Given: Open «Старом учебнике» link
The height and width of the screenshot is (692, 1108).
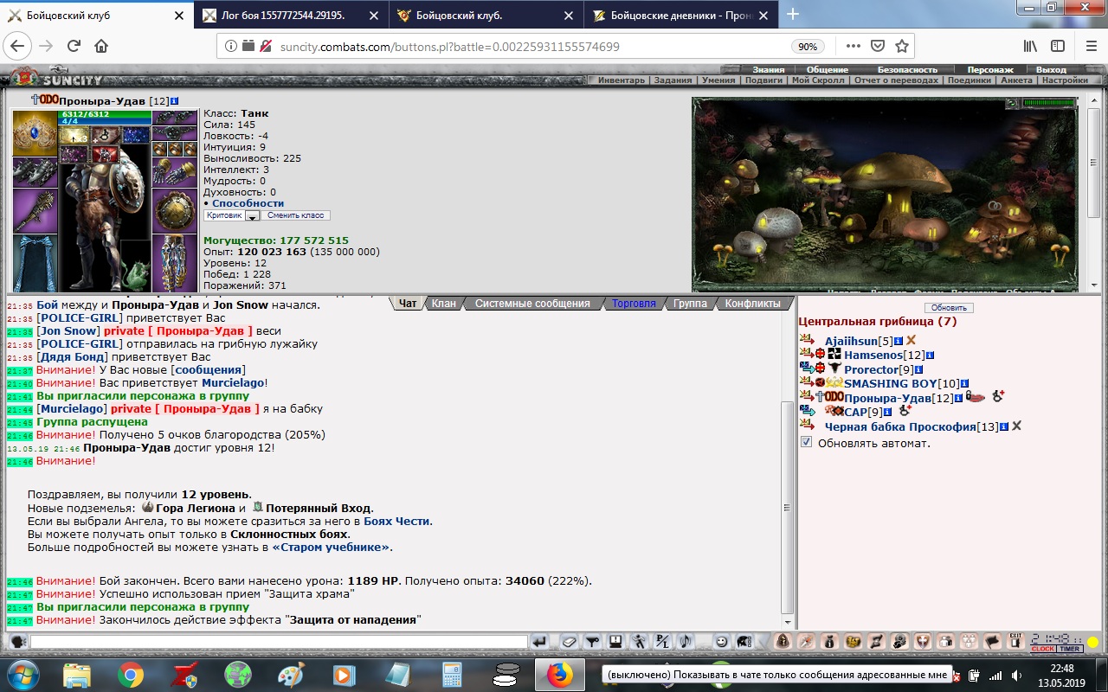Looking at the screenshot, I should click(x=332, y=548).
